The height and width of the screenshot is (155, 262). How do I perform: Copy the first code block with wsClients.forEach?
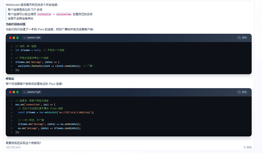pos(242,38)
